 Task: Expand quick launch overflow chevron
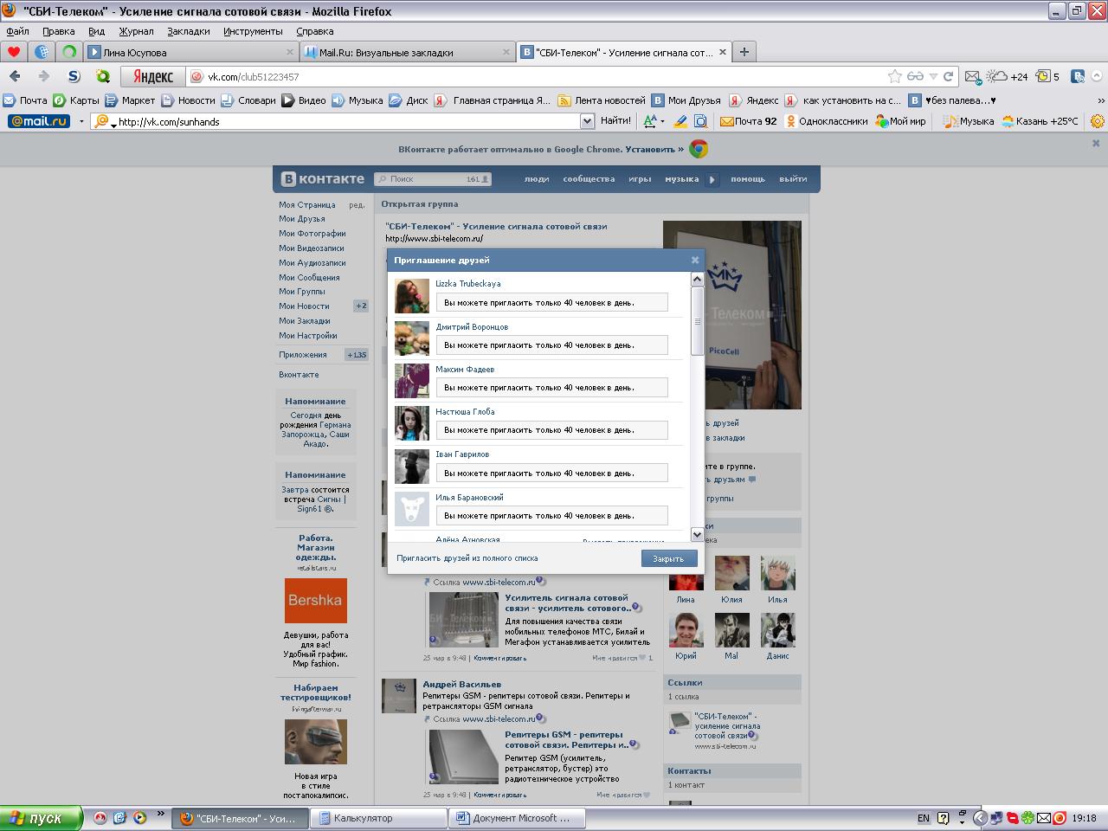coord(160,815)
